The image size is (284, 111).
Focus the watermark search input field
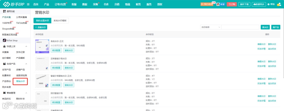[240, 27]
